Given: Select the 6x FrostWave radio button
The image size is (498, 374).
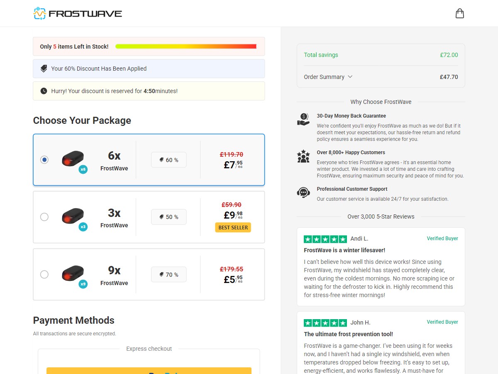Looking at the screenshot, I should point(44,160).
